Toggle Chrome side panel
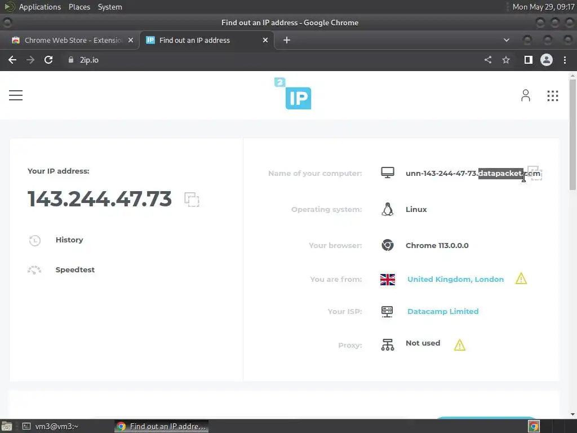The image size is (577, 433). coord(529,60)
